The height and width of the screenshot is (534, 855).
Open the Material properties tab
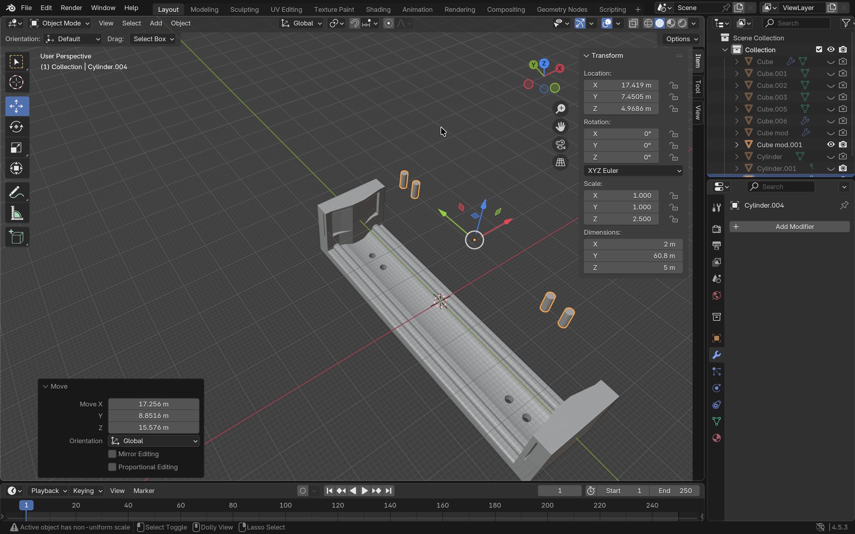[x=716, y=438]
